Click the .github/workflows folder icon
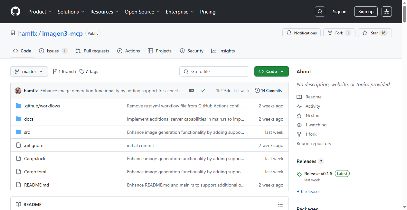Screen dimensions: 407x210 click(18, 106)
